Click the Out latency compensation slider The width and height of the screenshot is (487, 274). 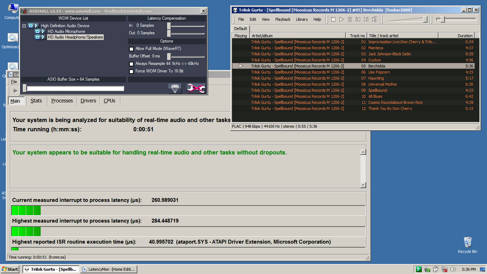[x=186, y=33]
